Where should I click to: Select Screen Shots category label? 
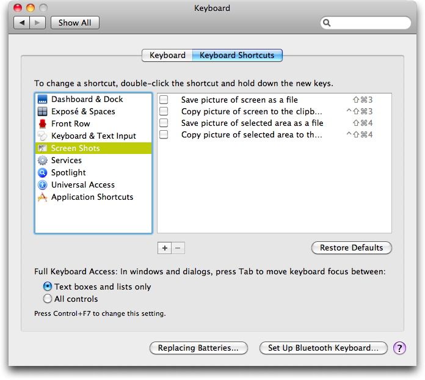[x=75, y=148]
